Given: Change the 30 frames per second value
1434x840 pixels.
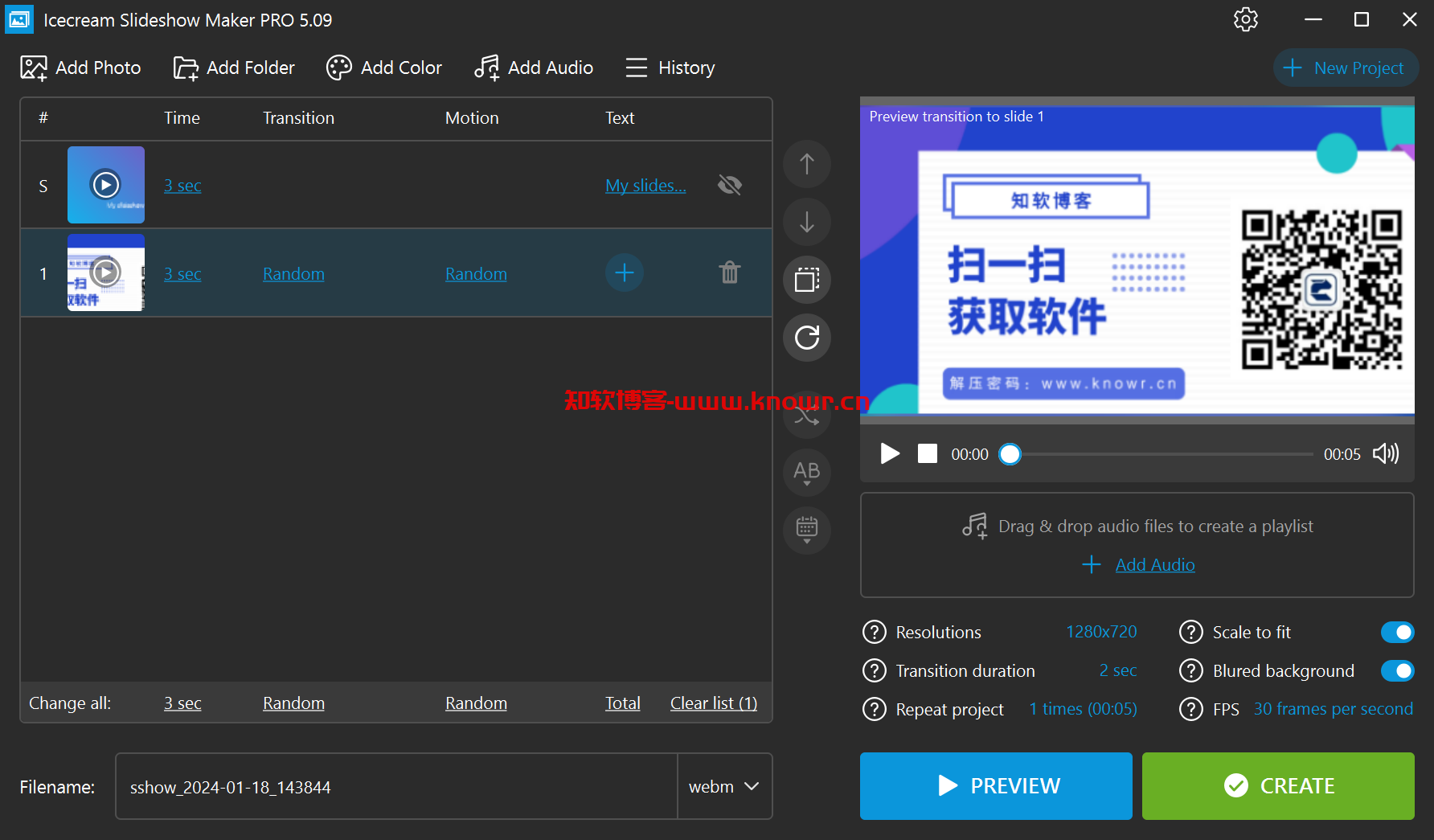Looking at the screenshot, I should 1334,710.
